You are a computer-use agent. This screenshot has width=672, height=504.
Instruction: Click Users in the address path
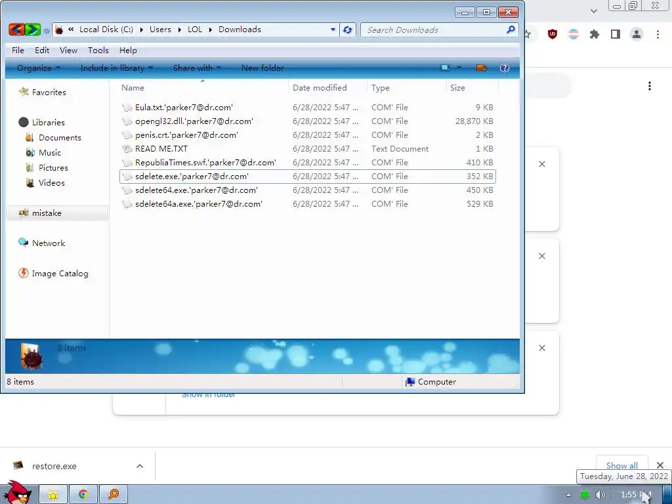160,30
